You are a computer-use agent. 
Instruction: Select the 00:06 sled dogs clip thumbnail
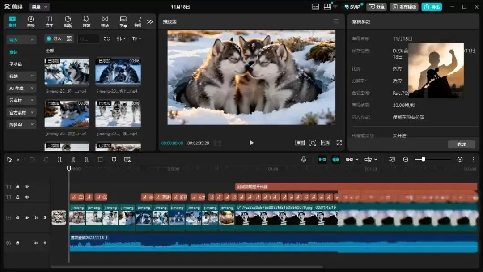click(x=118, y=71)
